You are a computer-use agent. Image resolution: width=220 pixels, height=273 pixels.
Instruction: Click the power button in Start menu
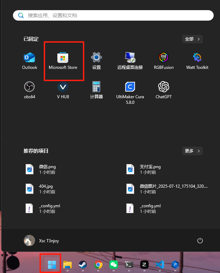click(x=200, y=240)
